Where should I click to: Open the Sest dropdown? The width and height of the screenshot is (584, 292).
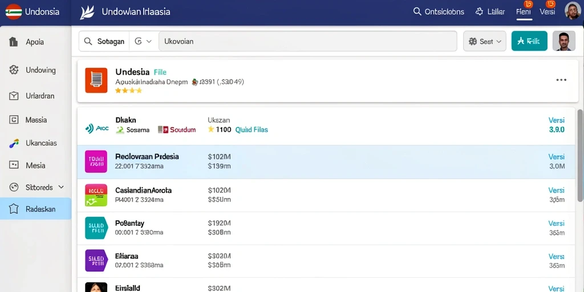[485, 41]
